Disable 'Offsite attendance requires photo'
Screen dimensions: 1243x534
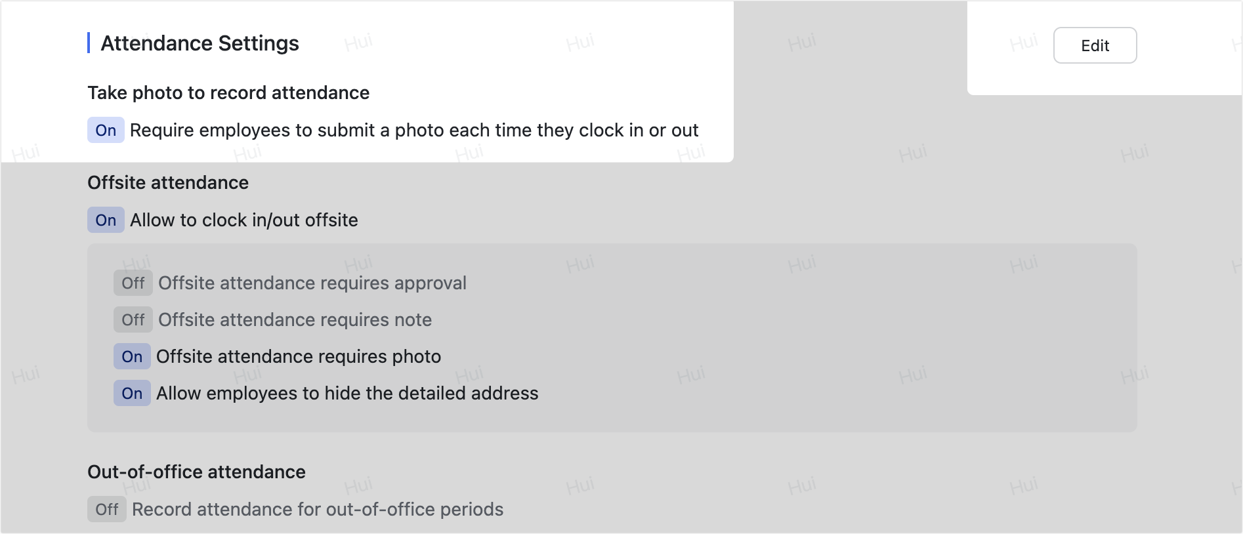pos(132,356)
